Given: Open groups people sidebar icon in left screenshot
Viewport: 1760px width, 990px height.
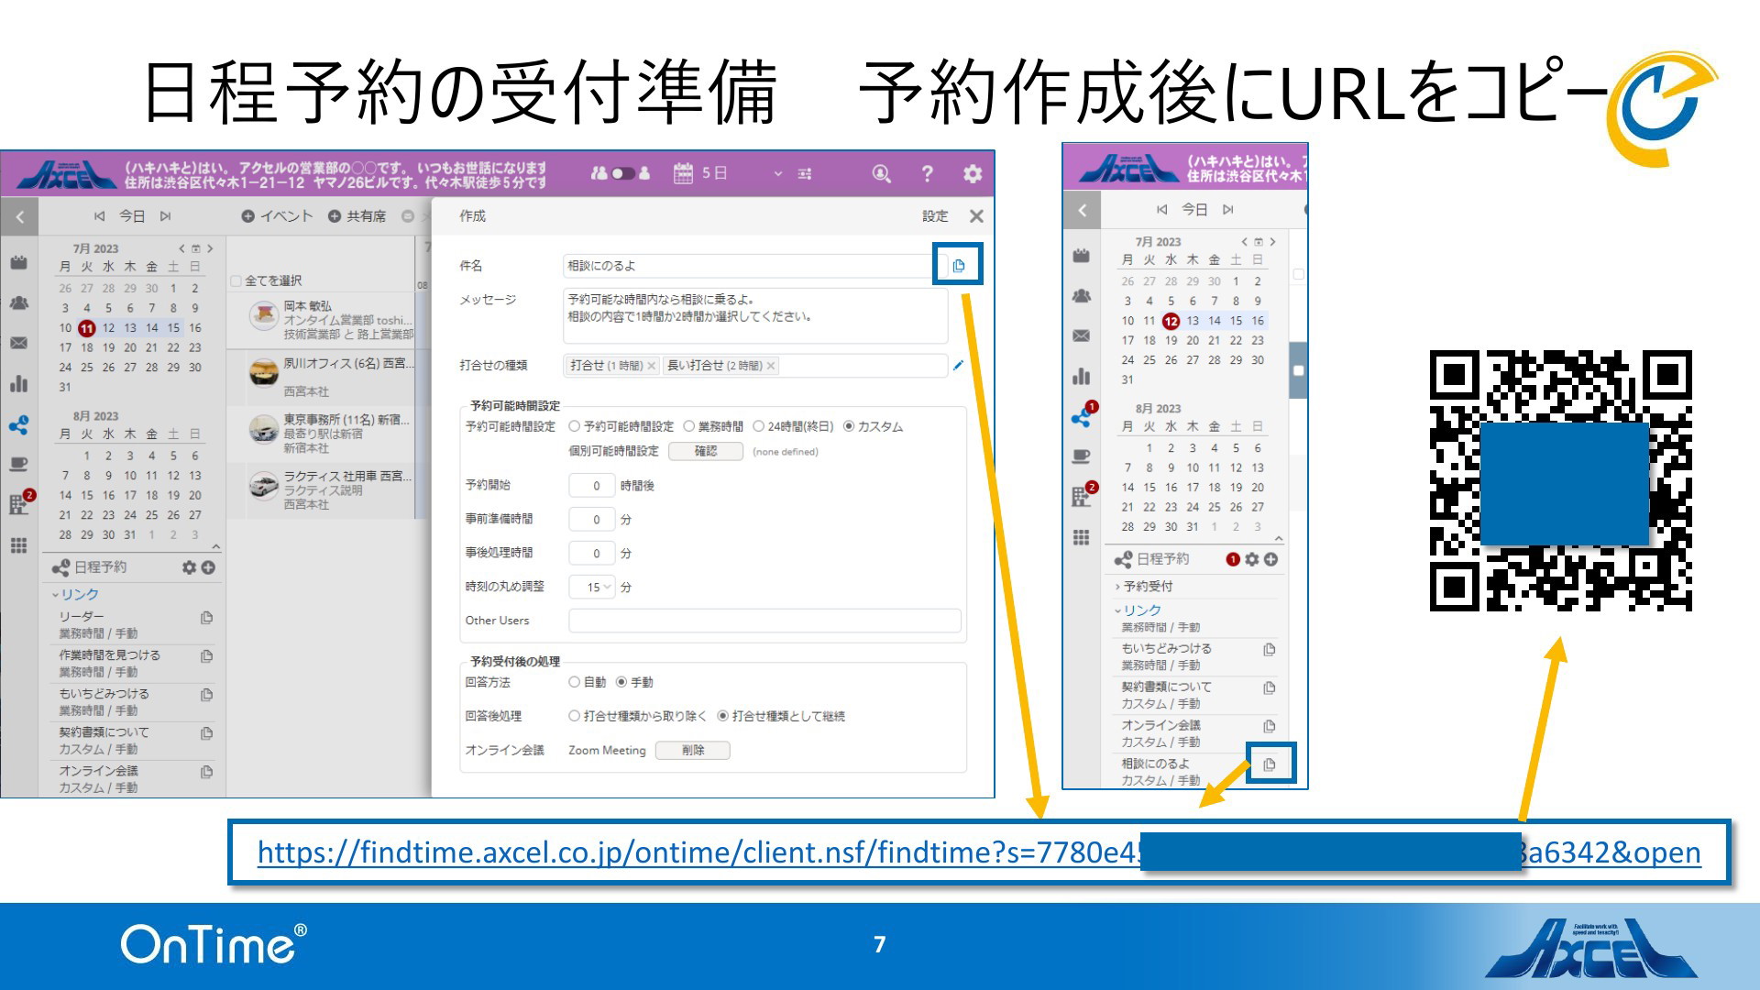Looking at the screenshot, I should (x=18, y=302).
